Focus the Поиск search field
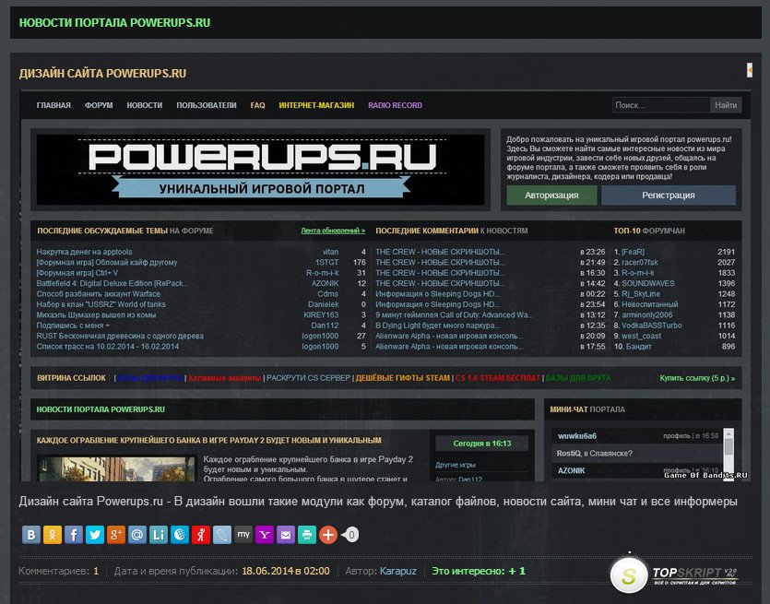The image size is (770, 604). tap(661, 105)
